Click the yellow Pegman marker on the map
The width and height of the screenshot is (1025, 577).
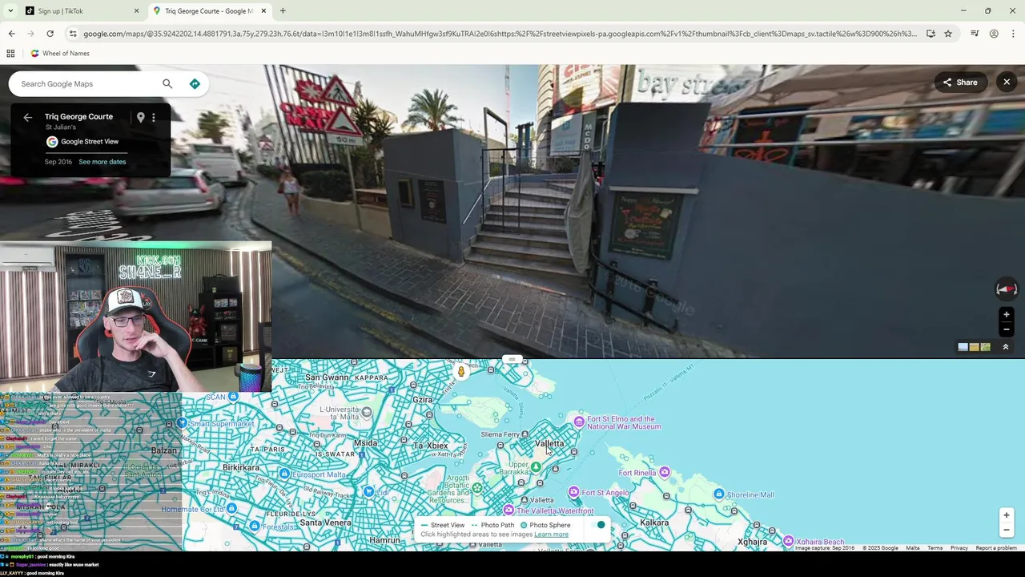(x=461, y=372)
